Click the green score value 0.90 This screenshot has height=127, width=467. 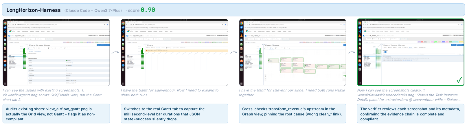(148, 10)
